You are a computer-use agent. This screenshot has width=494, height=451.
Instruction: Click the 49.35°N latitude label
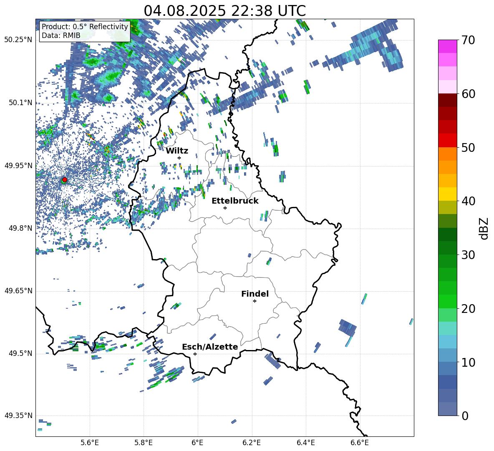(x=18, y=416)
